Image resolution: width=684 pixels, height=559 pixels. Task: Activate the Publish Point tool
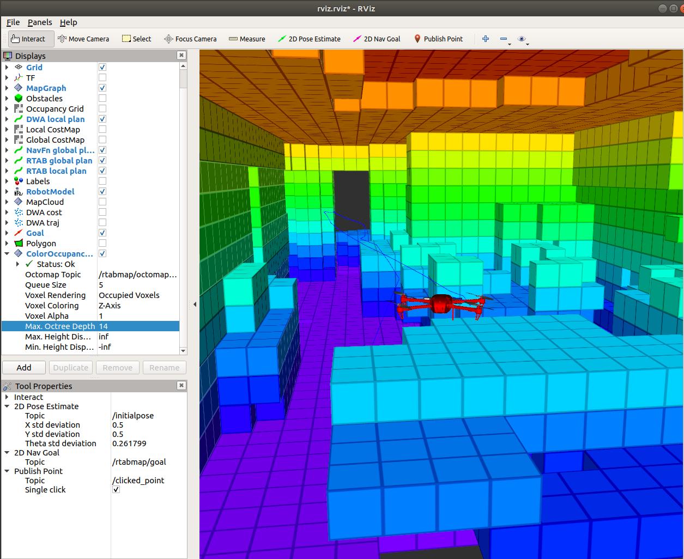click(438, 39)
